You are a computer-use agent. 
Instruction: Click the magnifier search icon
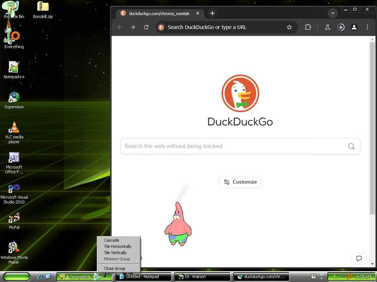coord(351,146)
